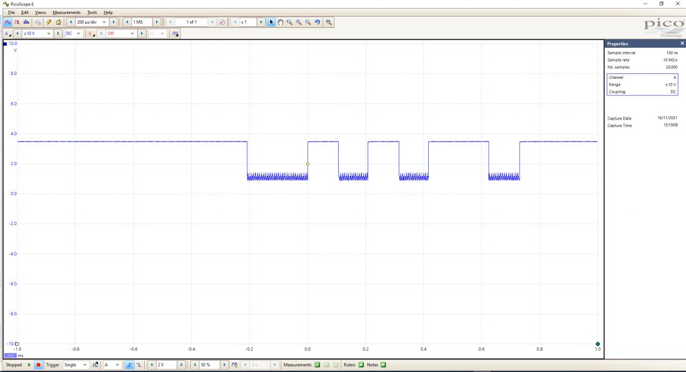Increase the 1 MS sample count
This screenshot has width=686, height=372.
(156, 22)
